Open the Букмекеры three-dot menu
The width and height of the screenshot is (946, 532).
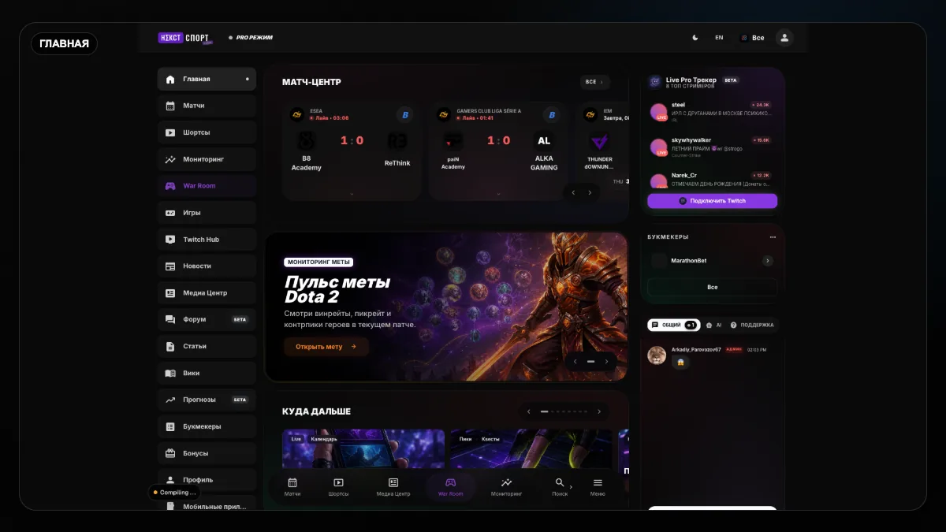tap(773, 236)
